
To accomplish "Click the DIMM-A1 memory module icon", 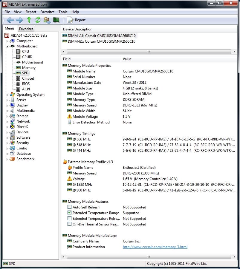I will click(x=65, y=35).
